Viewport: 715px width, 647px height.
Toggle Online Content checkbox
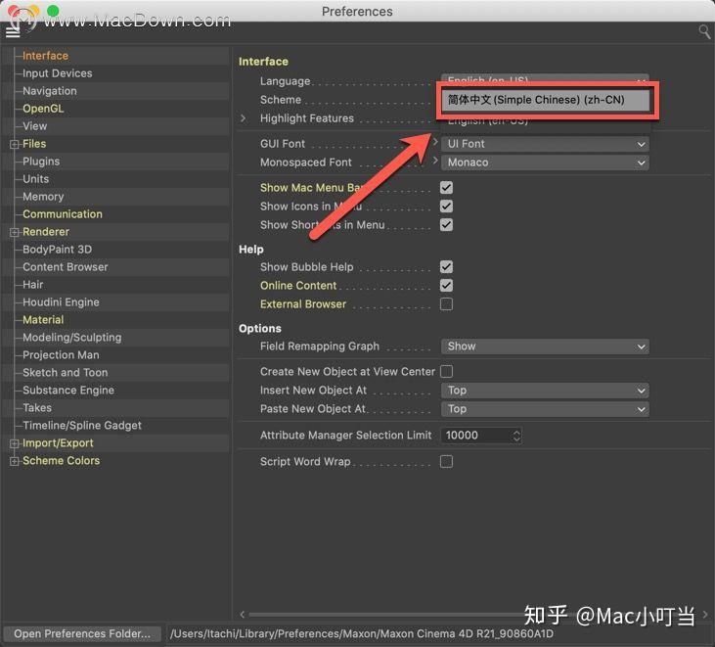coord(446,286)
